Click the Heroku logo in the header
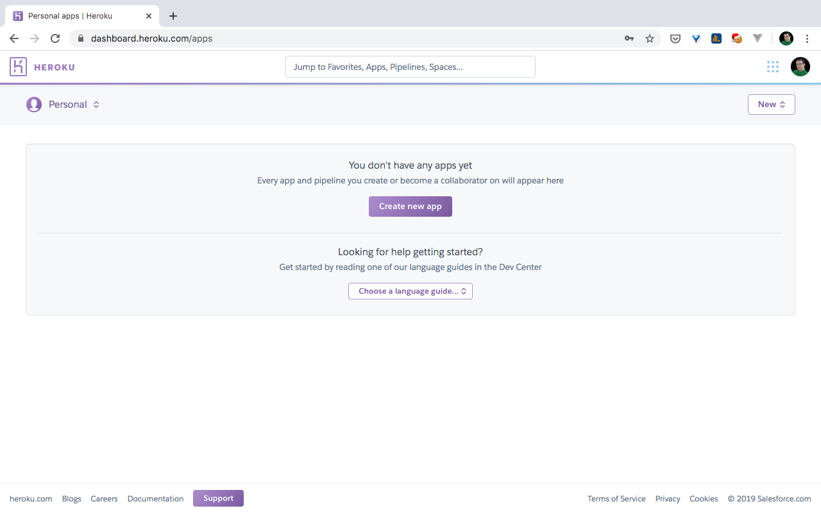 click(x=41, y=66)
